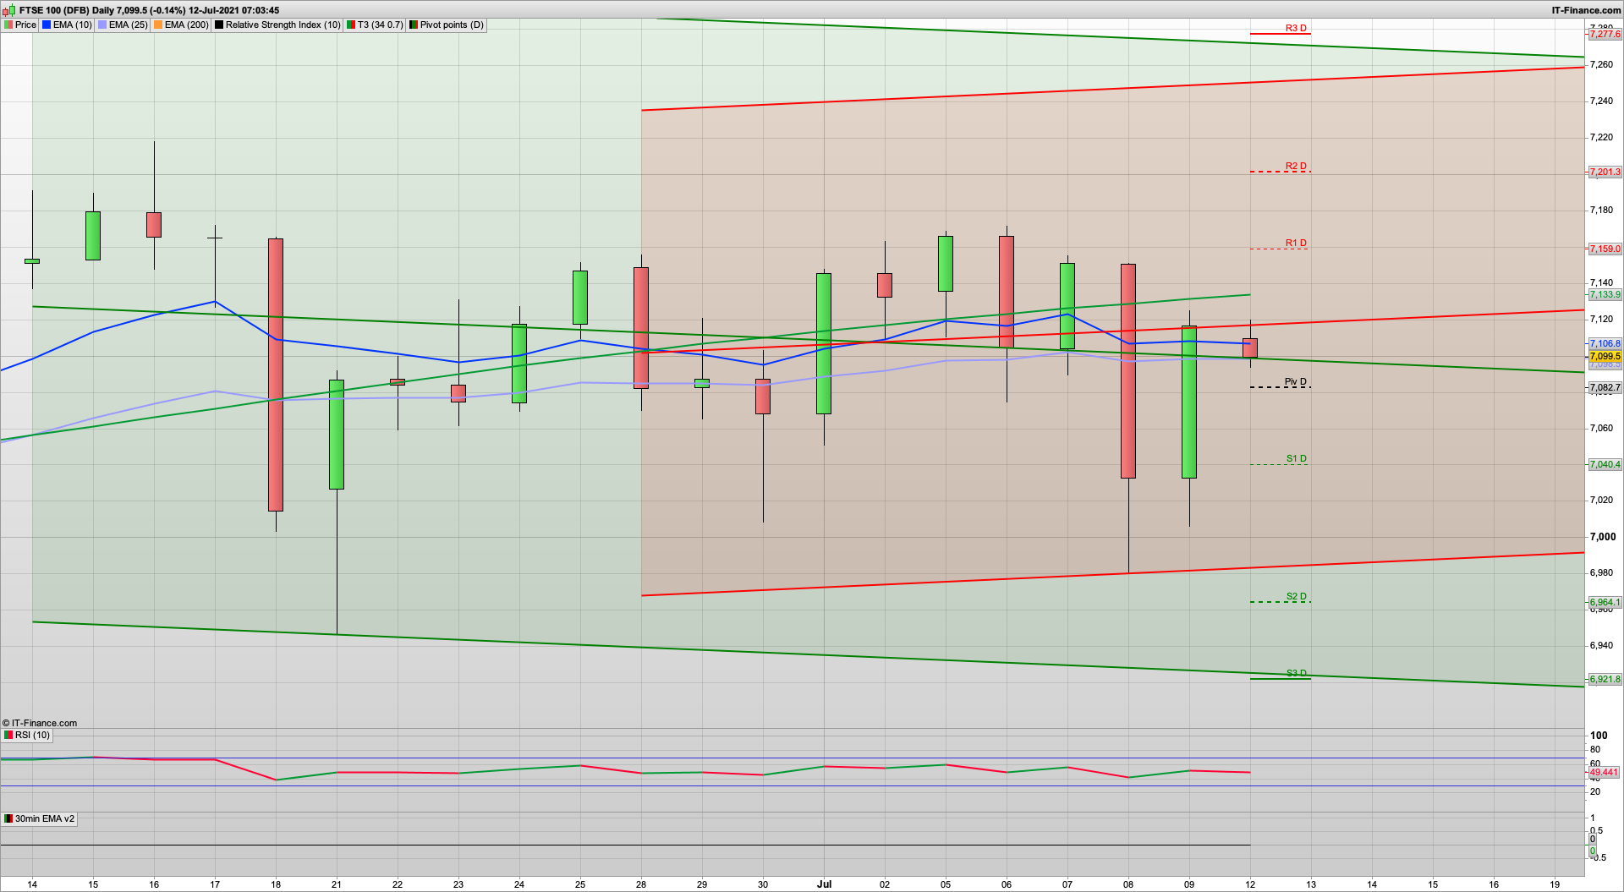Select the R1 D resistance level label
1624x892 pixels.
point(1295,244)
